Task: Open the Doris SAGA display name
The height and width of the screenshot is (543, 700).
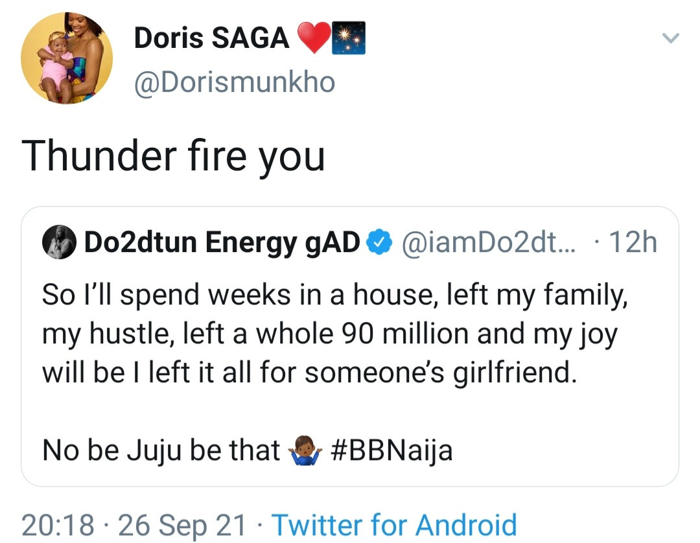Action: coord(211,38)
